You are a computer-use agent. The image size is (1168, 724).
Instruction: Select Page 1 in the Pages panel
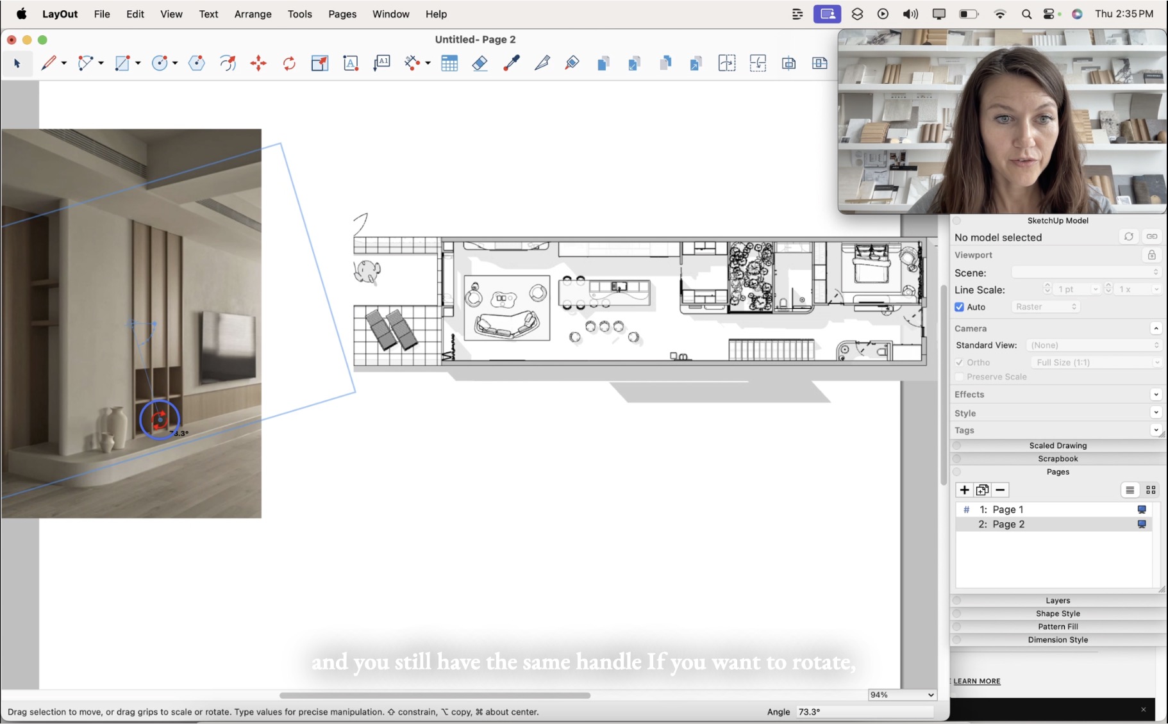pos(1008,509)
